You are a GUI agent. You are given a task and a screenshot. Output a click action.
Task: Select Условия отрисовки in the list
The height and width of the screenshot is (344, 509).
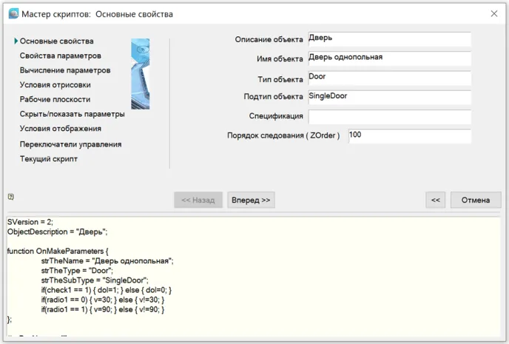(x=55, y=85)
